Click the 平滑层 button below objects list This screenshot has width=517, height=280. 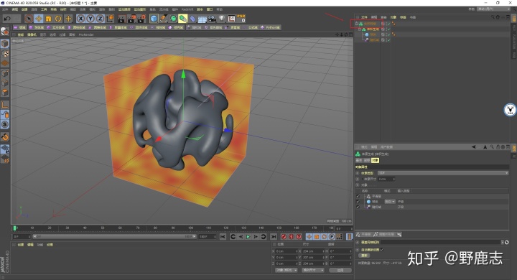click(x=363, y=235)
